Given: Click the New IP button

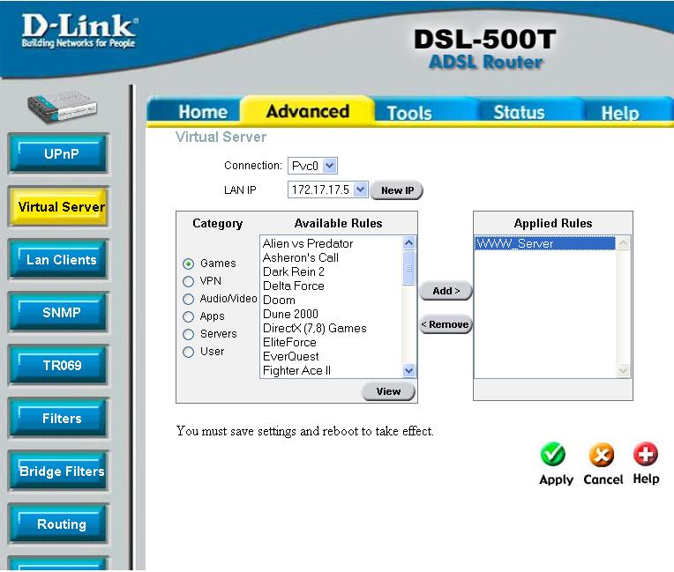Looking at the screenshot, I should [x=397, y=190].
